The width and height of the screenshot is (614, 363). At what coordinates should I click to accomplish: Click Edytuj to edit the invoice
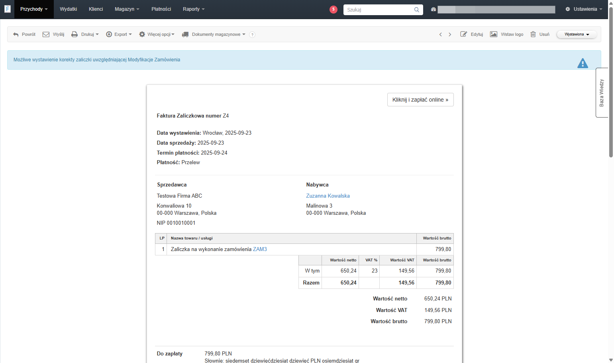[x=472, y=35]
